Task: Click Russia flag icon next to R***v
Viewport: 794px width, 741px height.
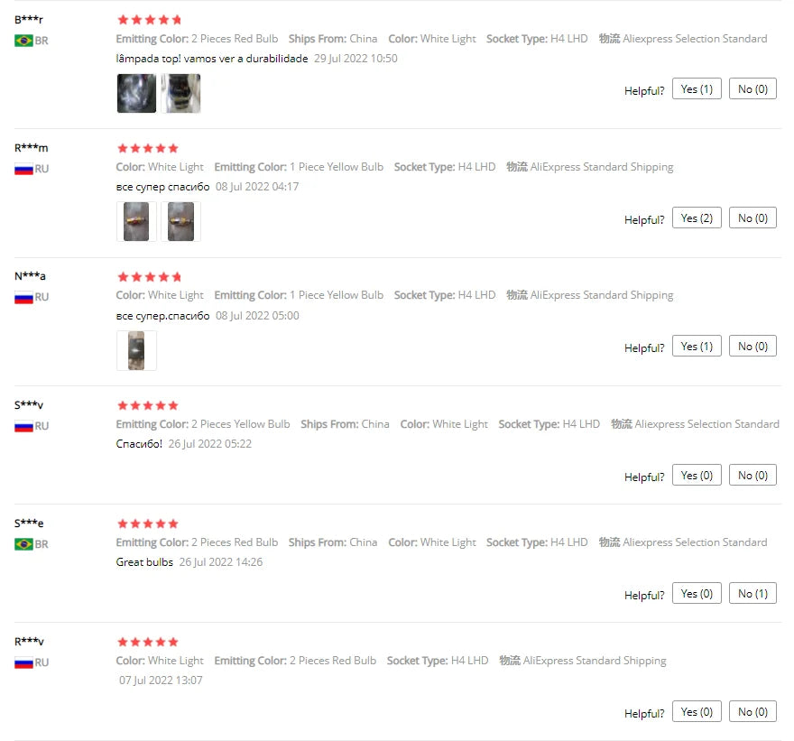Action: click(x=23, y=662)
